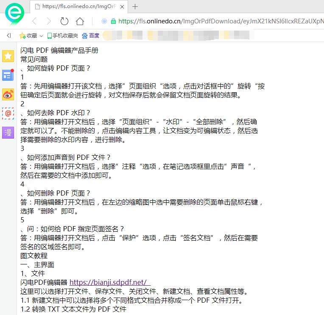Click the title 闪电 PDF 编辑器产品手册
This screenshot has width=324, height=315.
coord(59,50)
